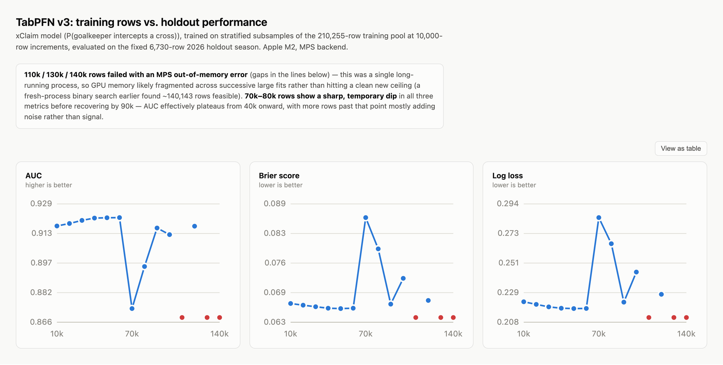This screenshot has width=723, height=365.
Task: Click the "Apple M2, MPS backend." text
Action: [305, 47]
